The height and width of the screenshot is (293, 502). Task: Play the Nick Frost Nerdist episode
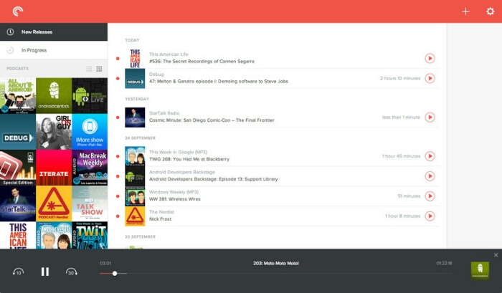[430, 216]
